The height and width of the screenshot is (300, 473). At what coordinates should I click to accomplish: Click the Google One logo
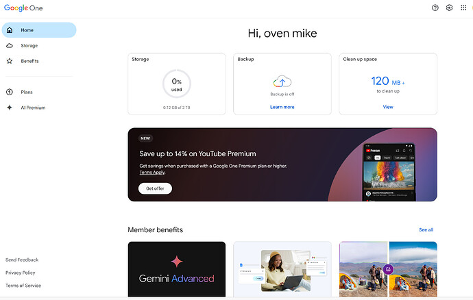[23, 8]
